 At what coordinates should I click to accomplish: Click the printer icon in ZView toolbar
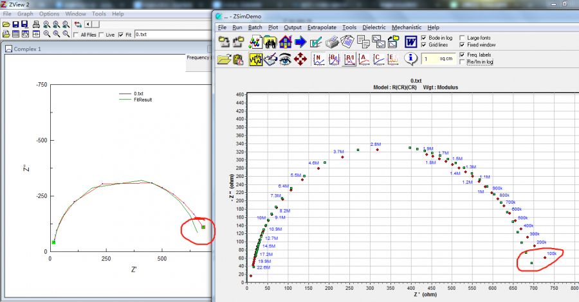click(37, 24)
